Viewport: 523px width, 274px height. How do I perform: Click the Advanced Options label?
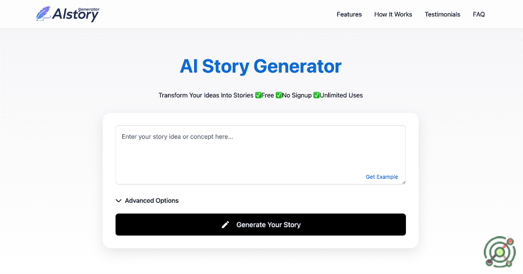coord(152,201)
